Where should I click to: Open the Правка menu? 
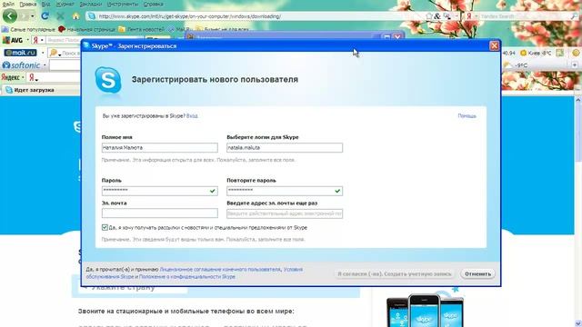pyautogui.click(x=28, y=4)
